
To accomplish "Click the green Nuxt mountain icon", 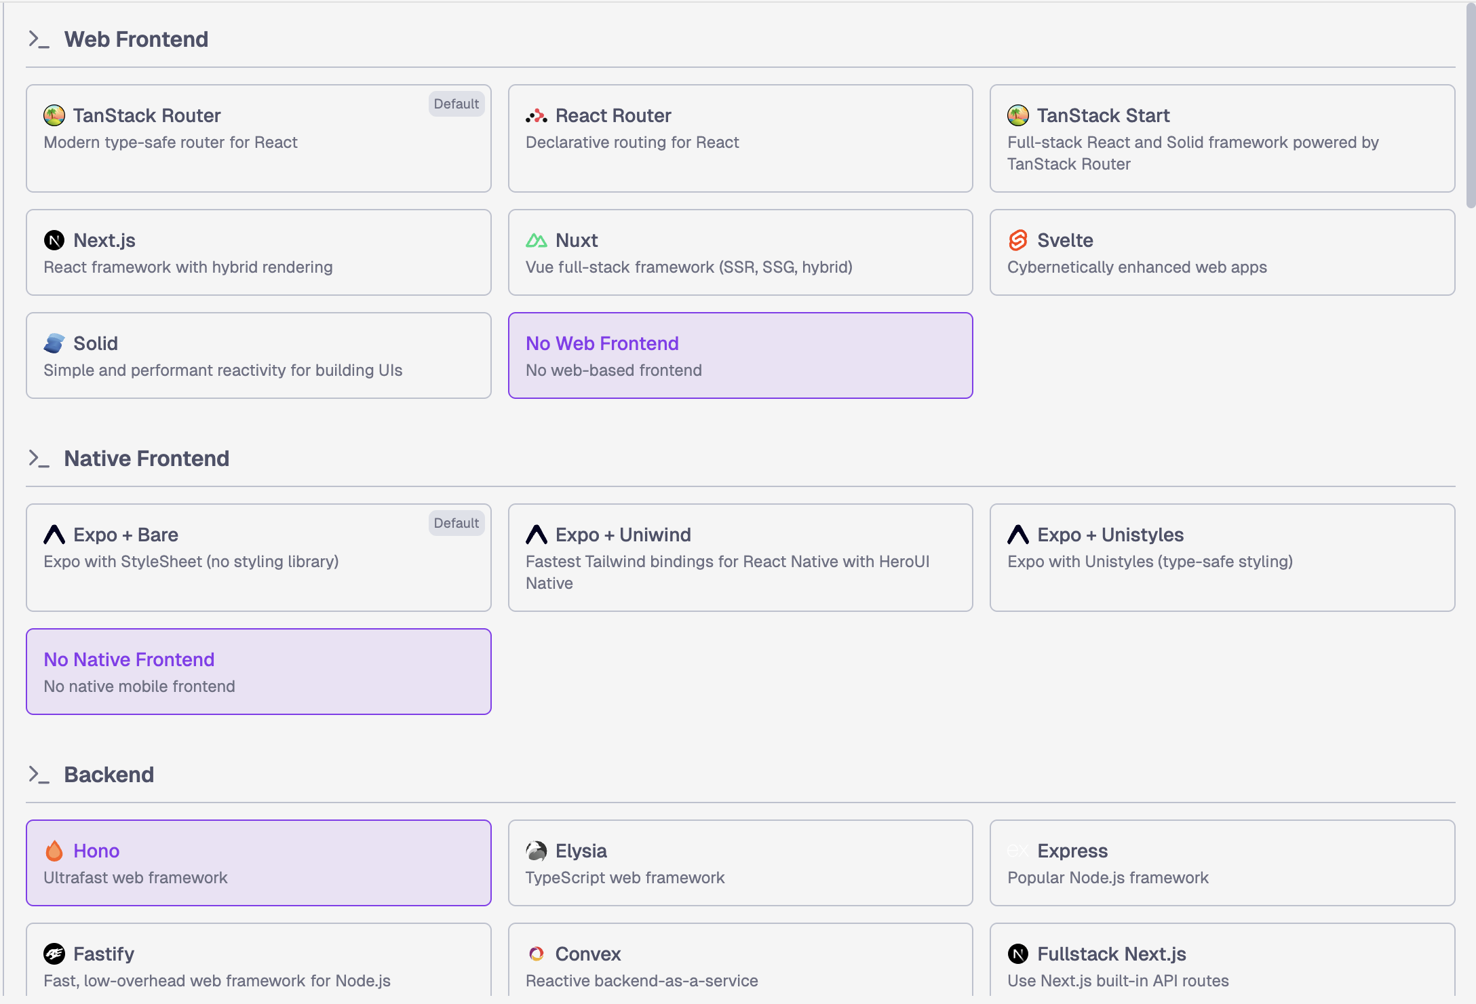I will pos(536,240).
